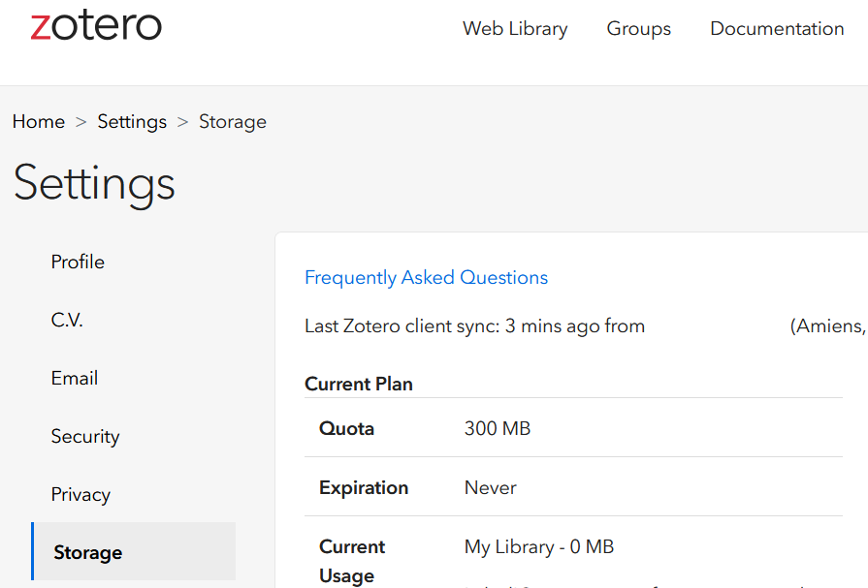Image resolution: width=868 pixels, height=588 pixels.
Task: Click the 'Last Zotero client sync' text
Action: click(x=474, y=325)
